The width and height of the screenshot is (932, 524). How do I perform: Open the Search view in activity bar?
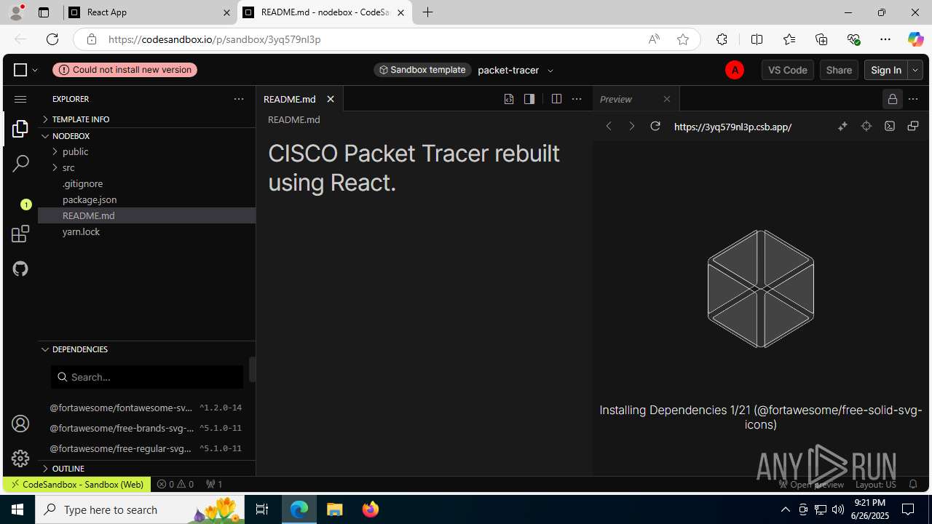pyautogui.click(x=20, y=164)
